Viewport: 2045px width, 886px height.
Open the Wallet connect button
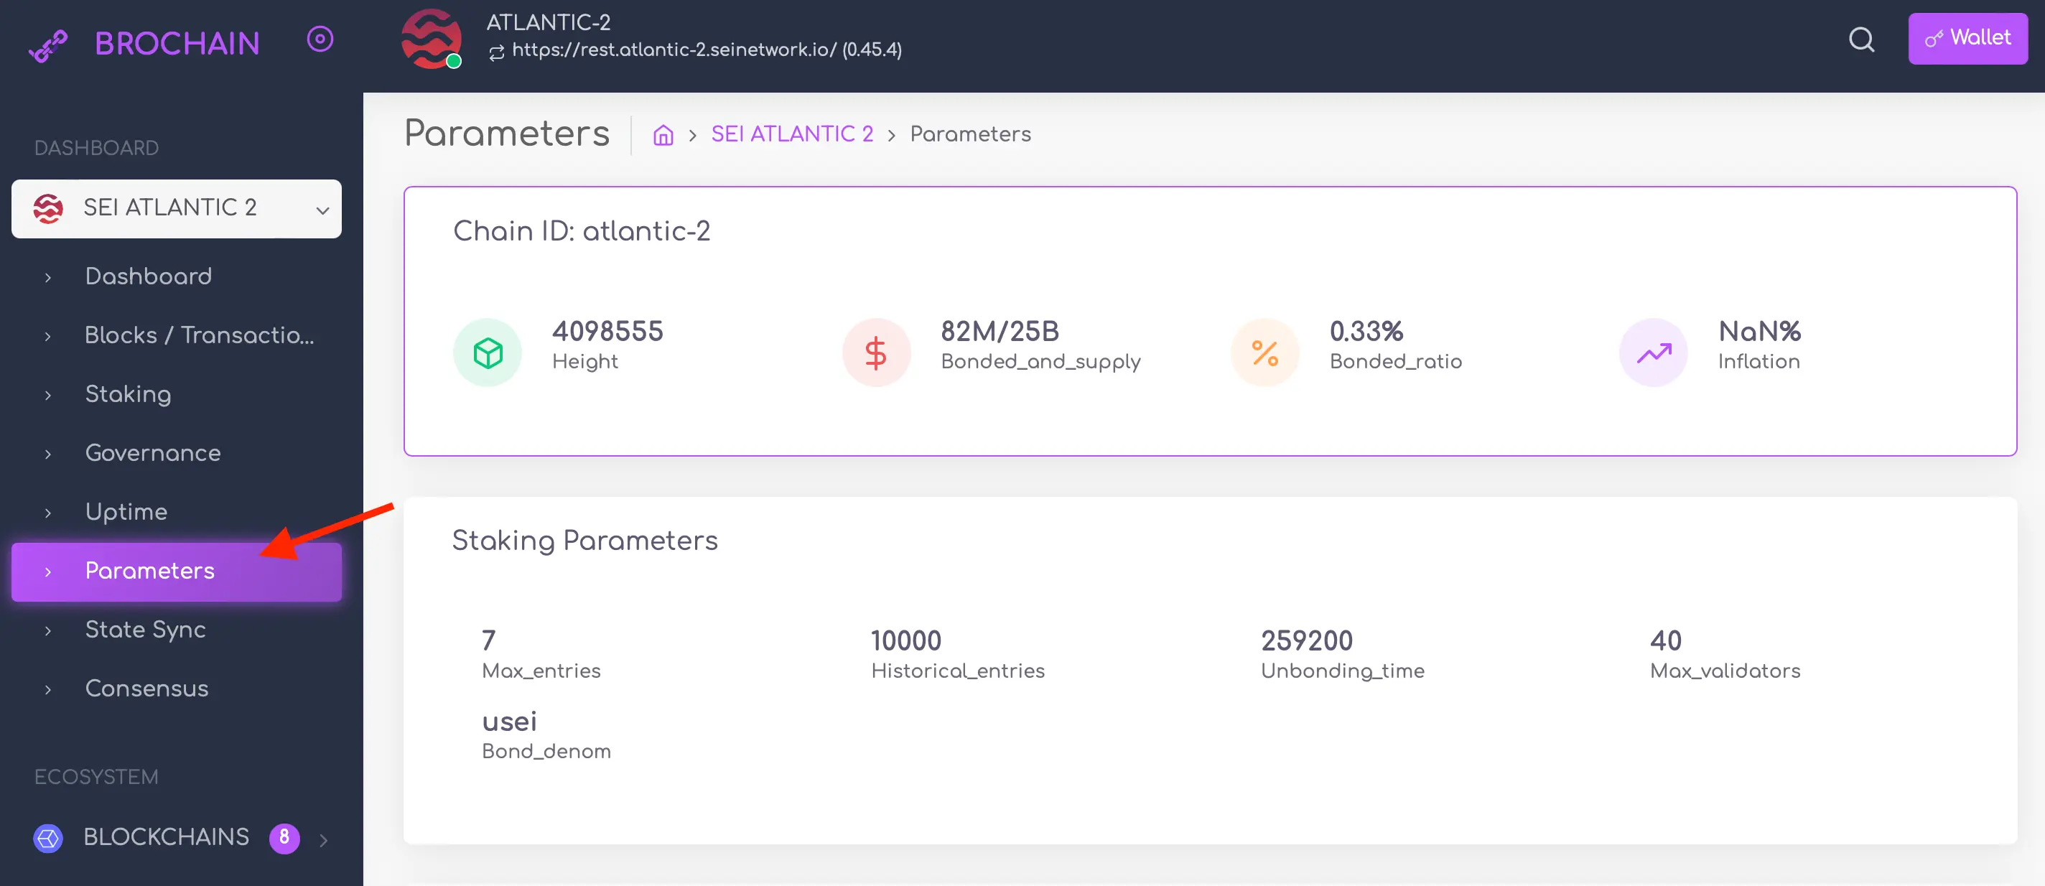(x=1968, y=38)
